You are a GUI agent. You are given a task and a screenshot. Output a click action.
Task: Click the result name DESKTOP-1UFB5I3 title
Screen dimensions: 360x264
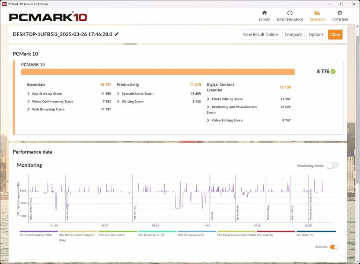coord(62,34)
